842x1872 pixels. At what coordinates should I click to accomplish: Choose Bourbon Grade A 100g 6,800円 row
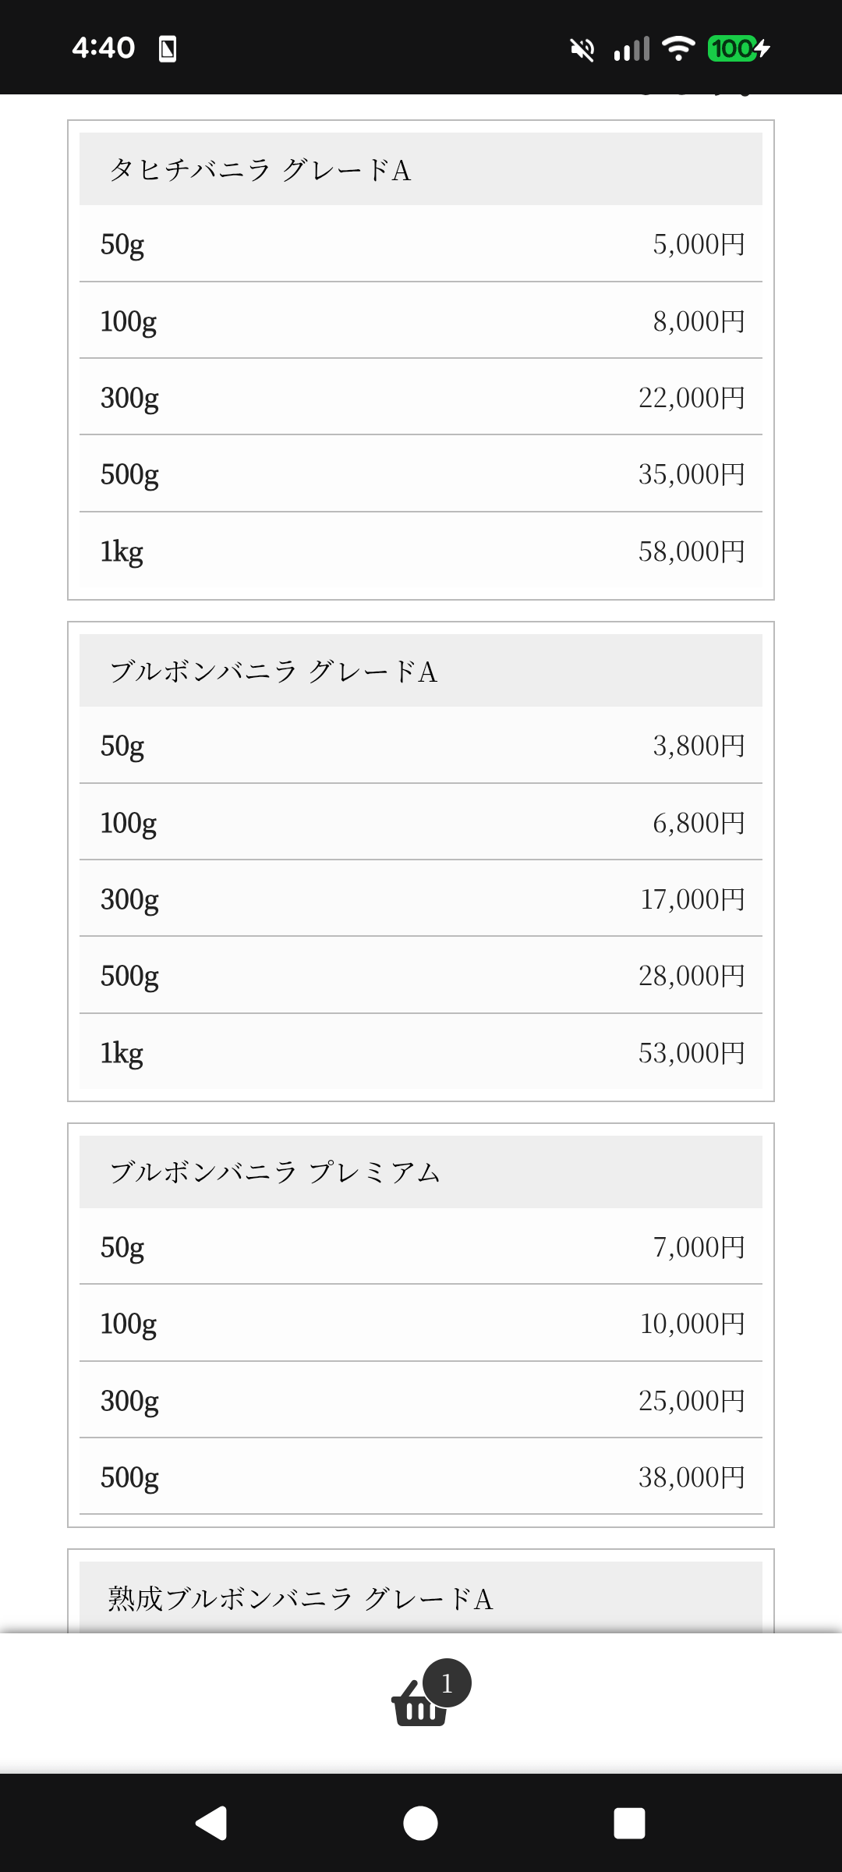pyautogui.click(x=421, y=823)
